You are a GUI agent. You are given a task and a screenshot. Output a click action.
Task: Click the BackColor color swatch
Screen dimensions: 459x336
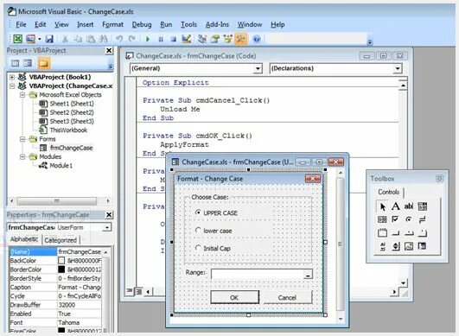click(x=61, y=261)
